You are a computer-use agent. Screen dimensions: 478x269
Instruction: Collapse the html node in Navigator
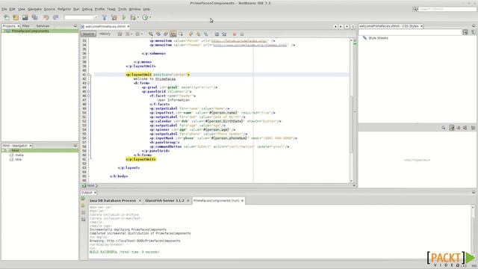(x=4, y=150)
